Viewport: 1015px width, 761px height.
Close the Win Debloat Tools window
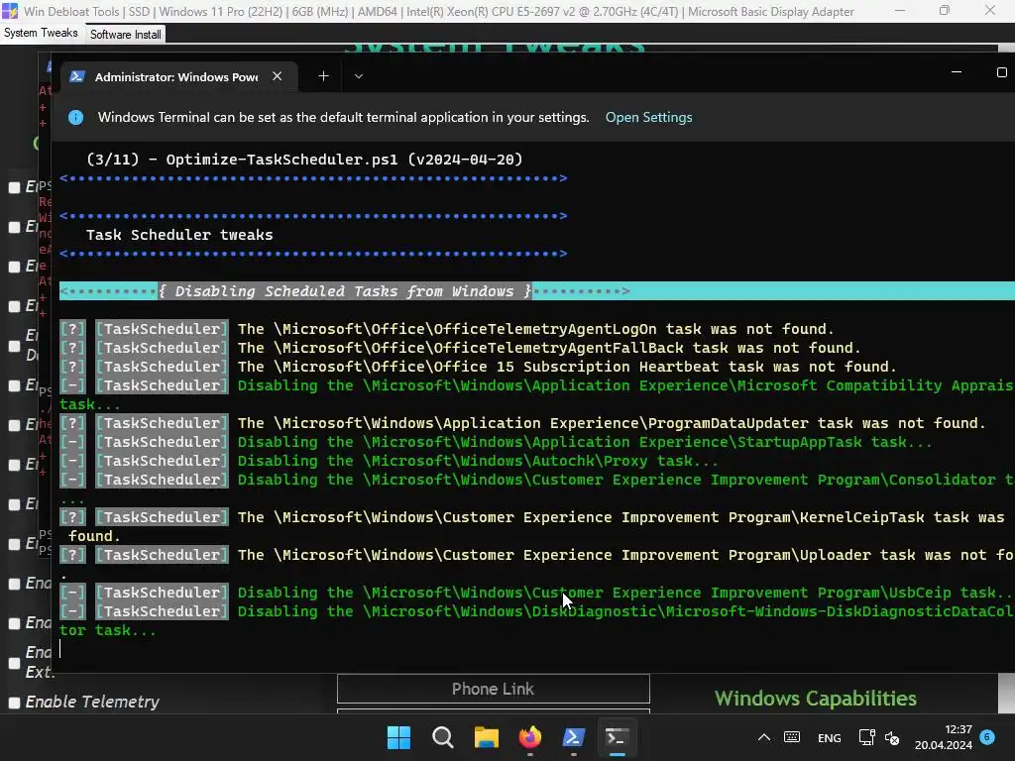click(x=990, y=11)
